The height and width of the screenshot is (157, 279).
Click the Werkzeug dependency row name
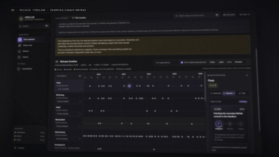60,95
